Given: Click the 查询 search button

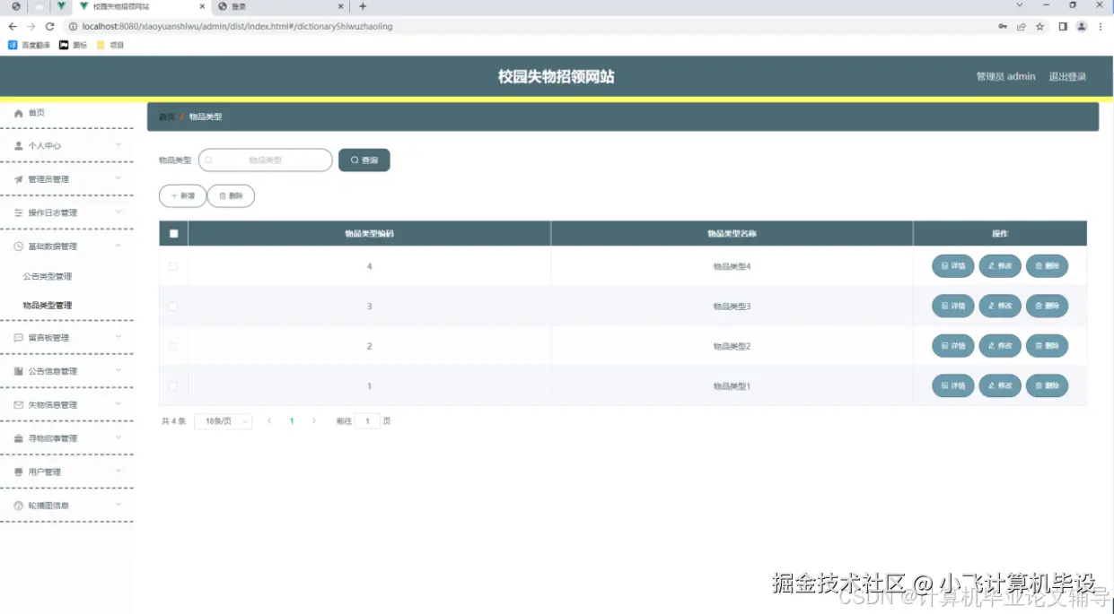Looking at the screenshot, I should tap(364, 160).
